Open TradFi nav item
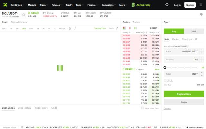Image resolution: width=206 pixels, height=129 pixels. tap(69, 5)
